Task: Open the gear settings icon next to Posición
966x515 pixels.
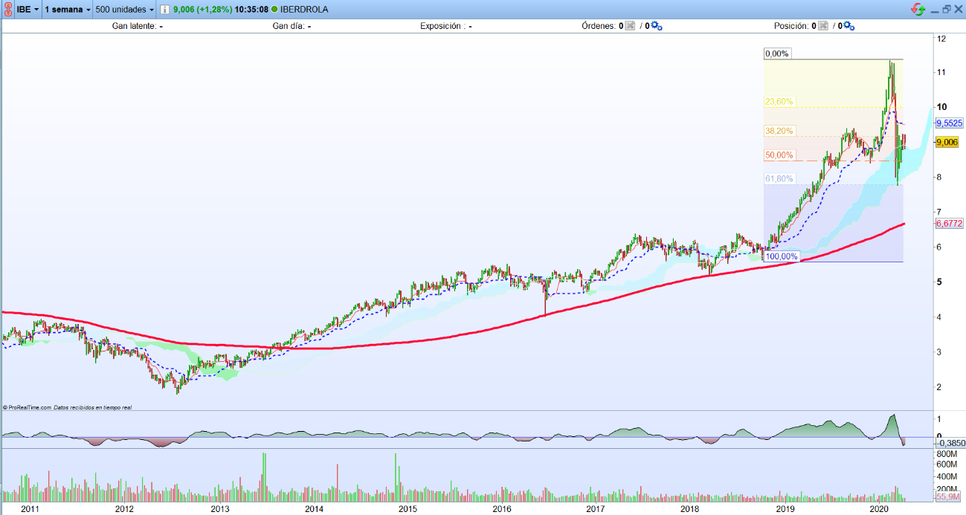Action: pos(850,26)
